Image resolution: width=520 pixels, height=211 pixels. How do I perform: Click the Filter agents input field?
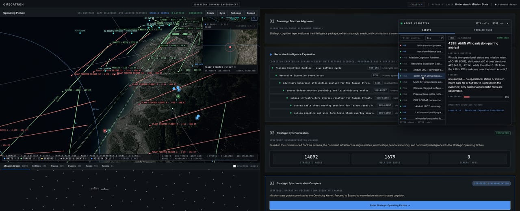coord(412,38)
